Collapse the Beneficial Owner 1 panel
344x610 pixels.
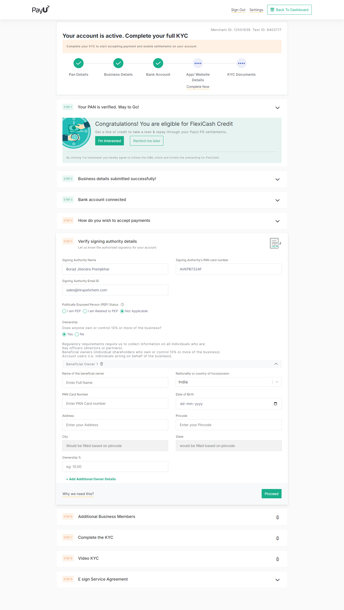point(276,364)
